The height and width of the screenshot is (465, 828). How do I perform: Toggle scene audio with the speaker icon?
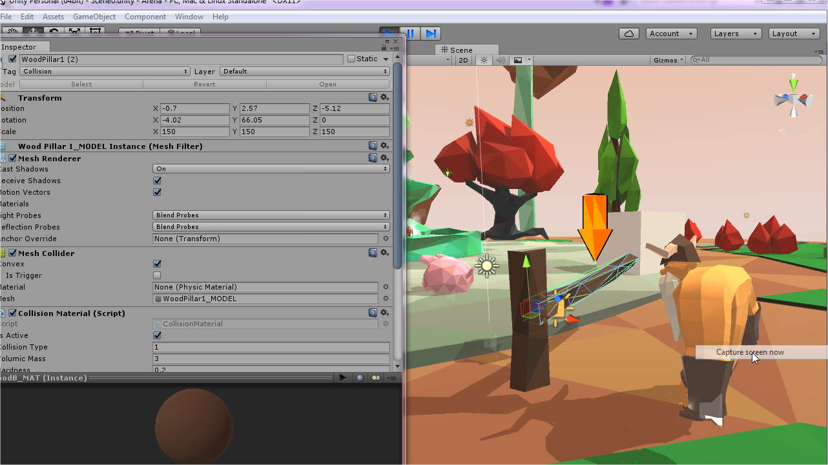pos(501,59)
